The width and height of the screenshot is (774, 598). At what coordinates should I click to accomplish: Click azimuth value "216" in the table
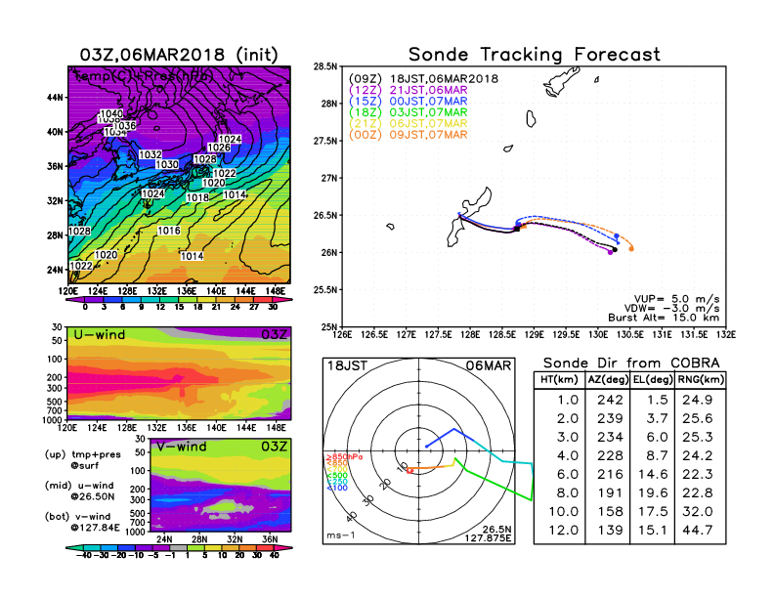[x=610, y=475]
